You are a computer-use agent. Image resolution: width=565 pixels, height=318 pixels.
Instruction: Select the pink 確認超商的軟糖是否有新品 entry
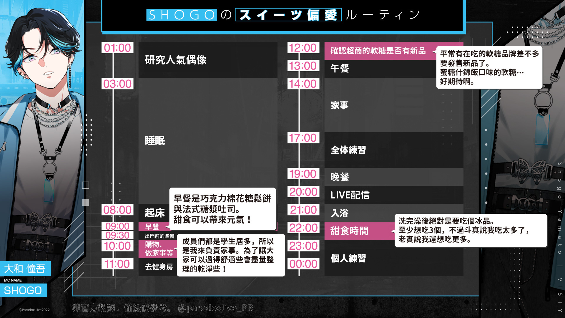(x=380, y=51)
